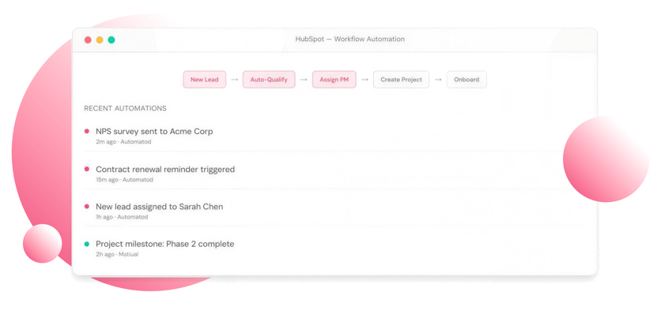
Task: Click the yellow minimize window button
Action: pyautogui.click(x=100, y=39)
